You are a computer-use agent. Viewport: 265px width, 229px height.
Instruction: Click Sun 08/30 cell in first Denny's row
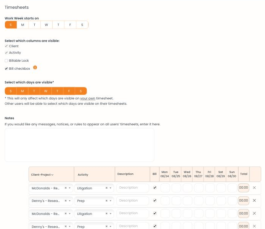tap(232, 201)
